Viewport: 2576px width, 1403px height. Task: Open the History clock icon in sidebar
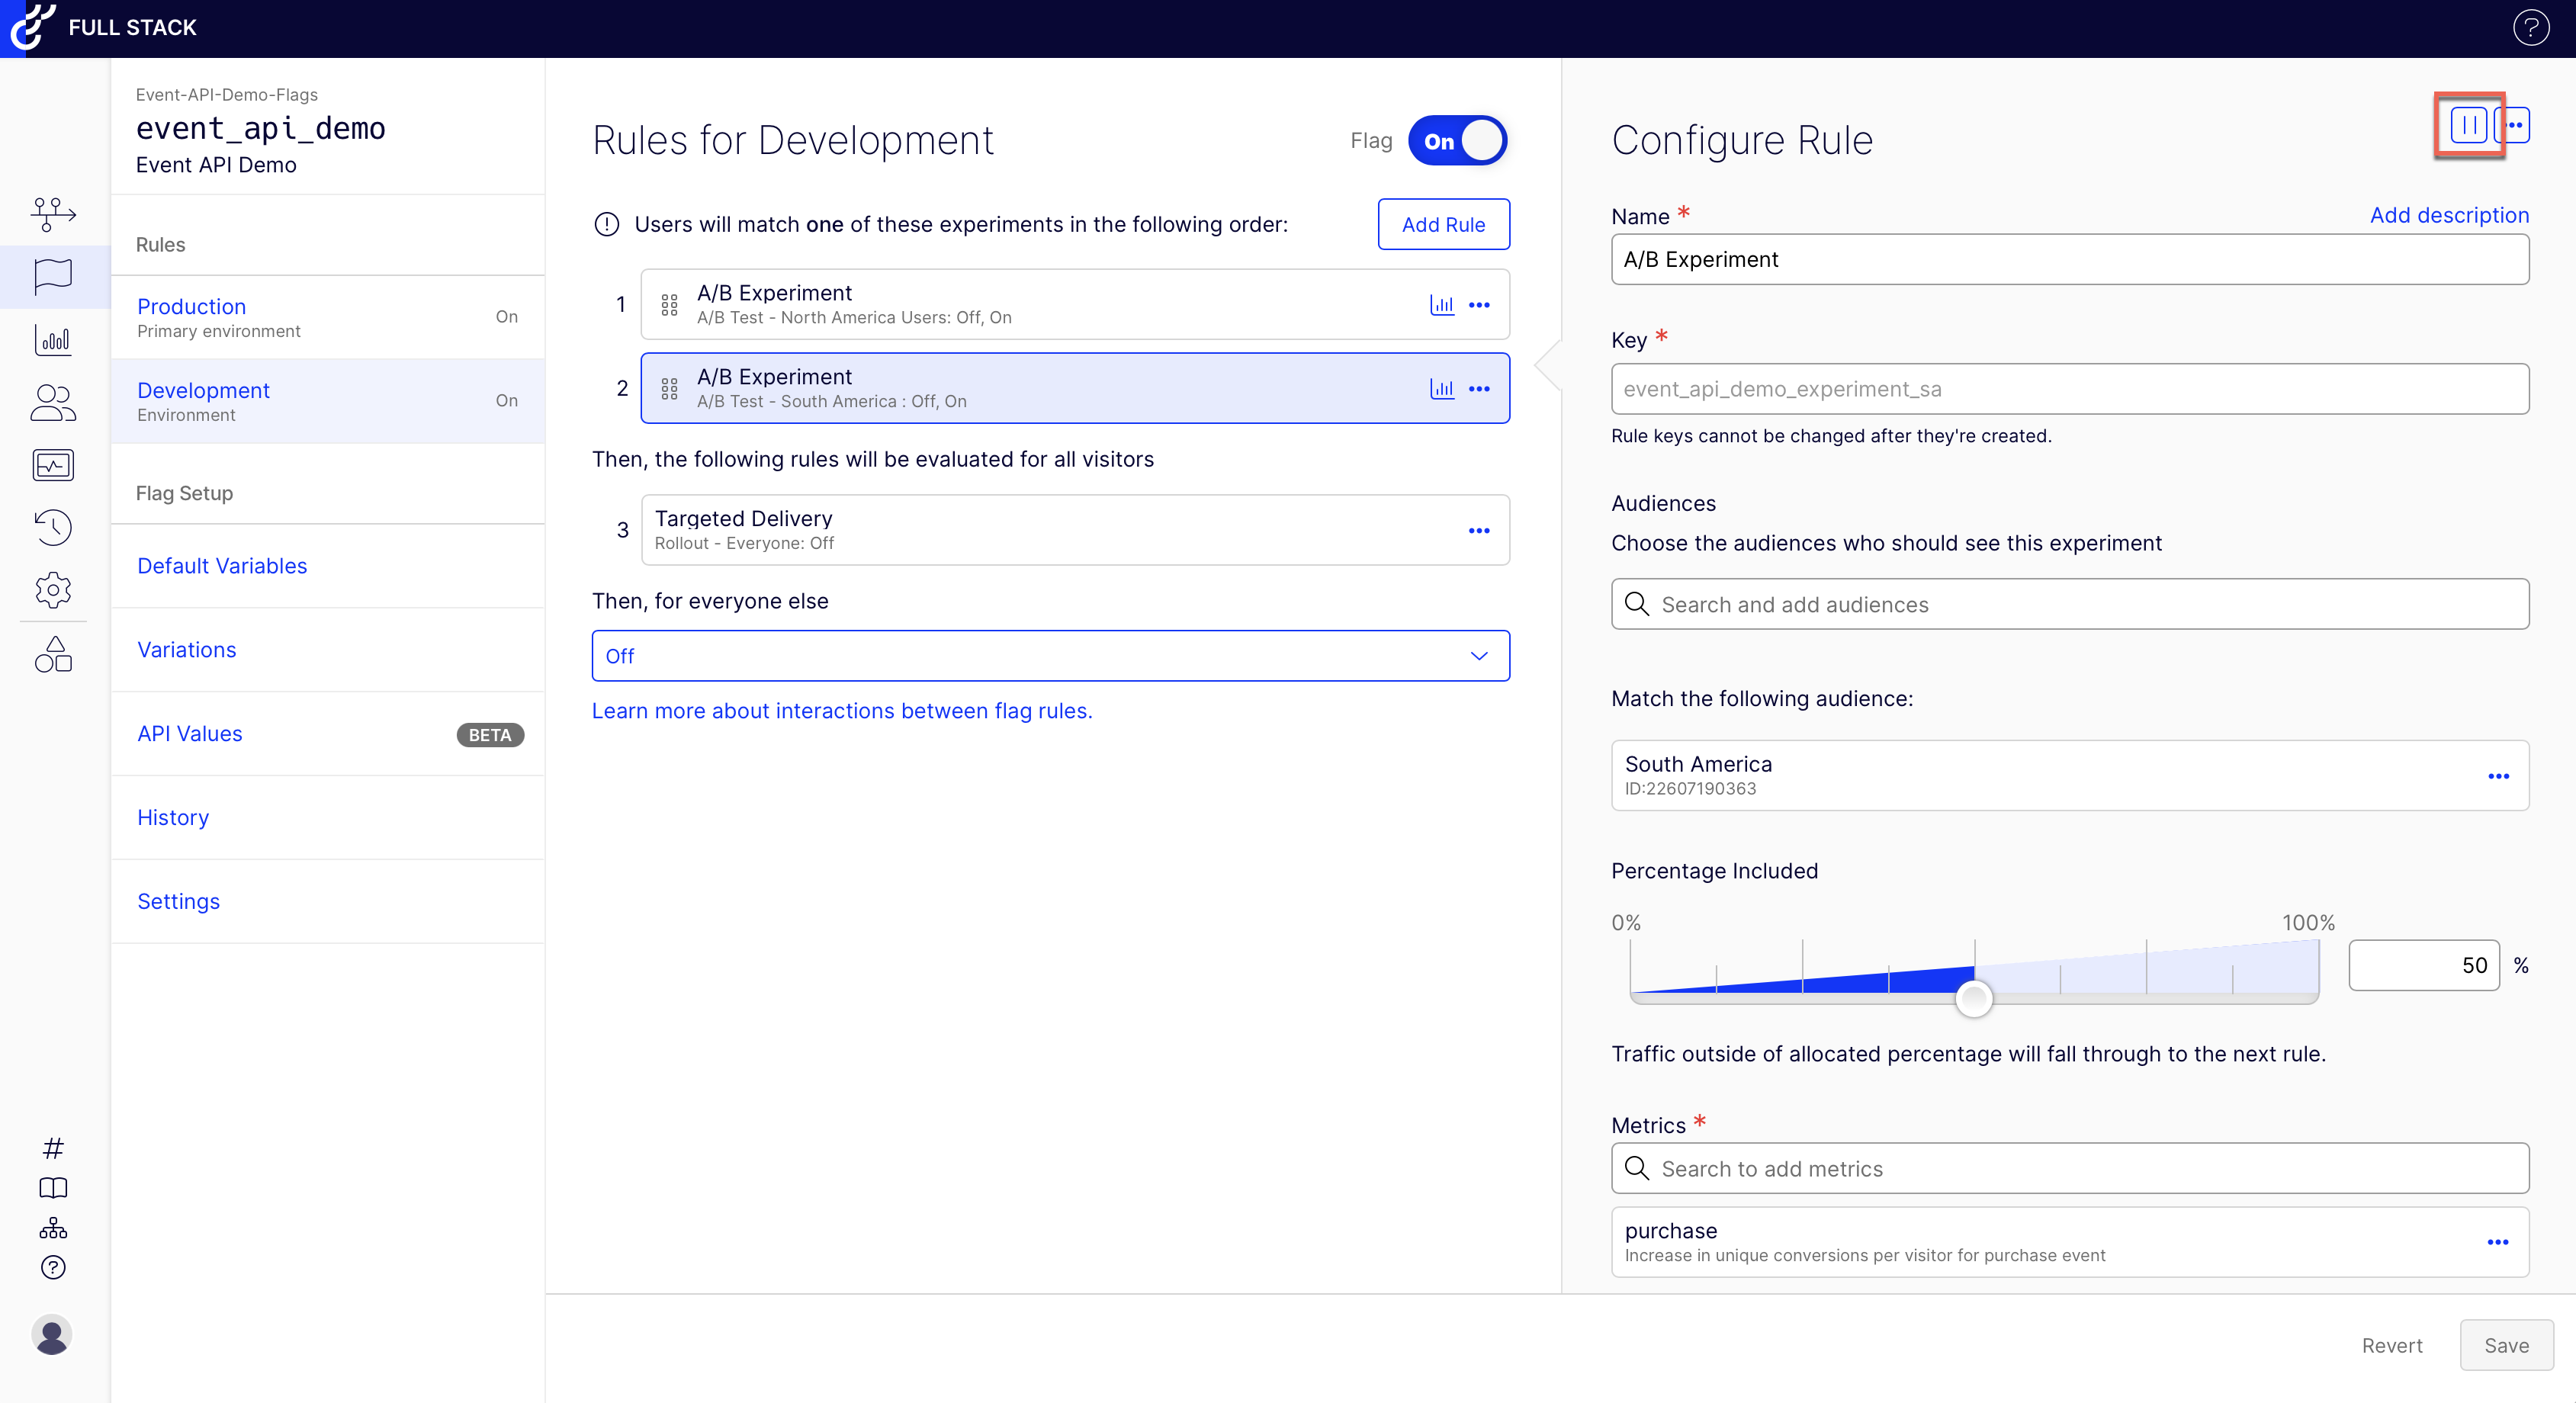pos(53,527)
